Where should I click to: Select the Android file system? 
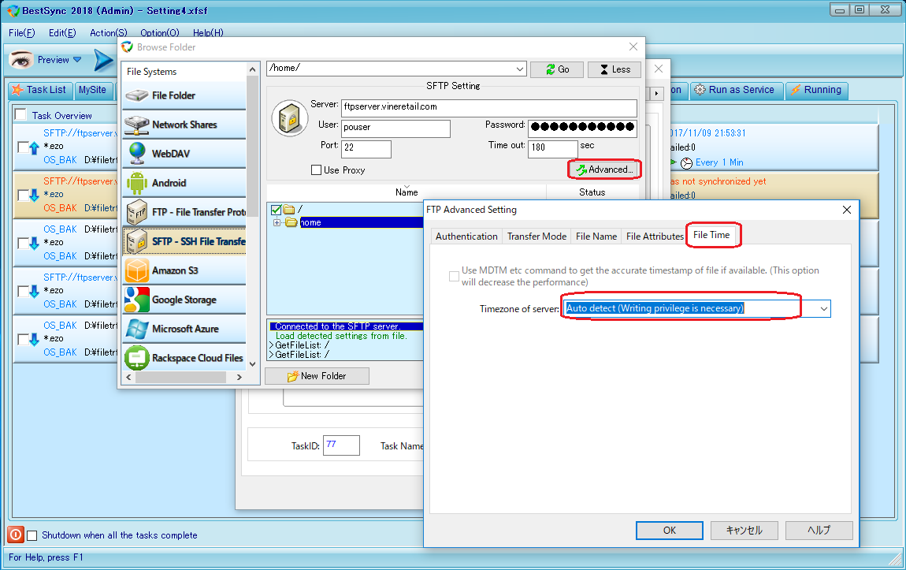(x=184, y=183)
